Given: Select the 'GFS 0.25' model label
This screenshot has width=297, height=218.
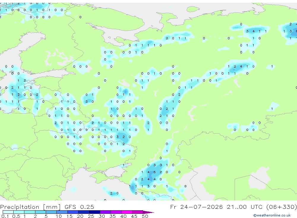Looking at the screenshot, I should [x=79, y=207].
